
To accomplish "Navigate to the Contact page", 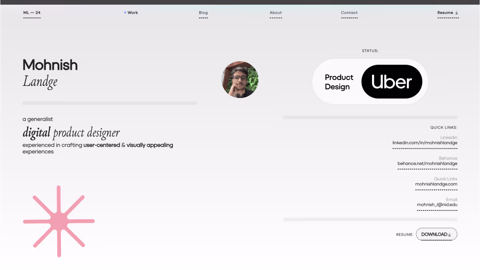I will 349,13.
